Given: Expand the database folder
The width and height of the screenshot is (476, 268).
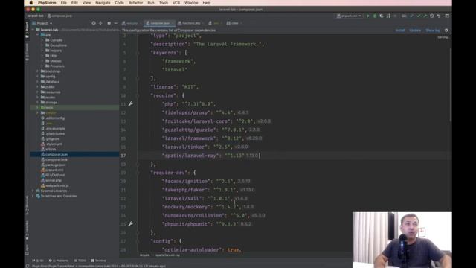Looking at the screenshot, I should (38, 81).
